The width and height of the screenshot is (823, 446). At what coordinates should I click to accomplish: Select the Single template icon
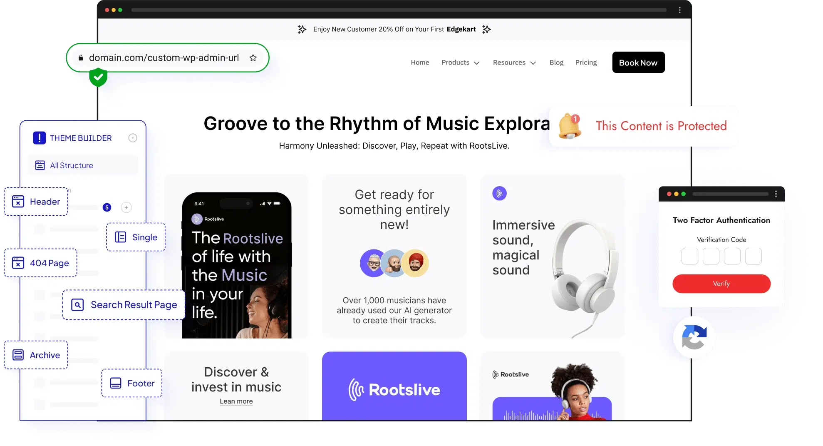(121, 237)
